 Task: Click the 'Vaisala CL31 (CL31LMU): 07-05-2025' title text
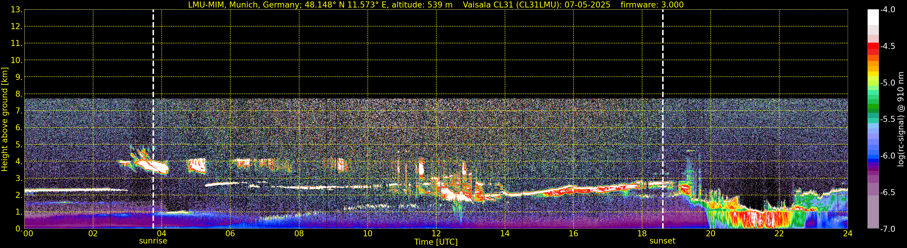(536, 5)
